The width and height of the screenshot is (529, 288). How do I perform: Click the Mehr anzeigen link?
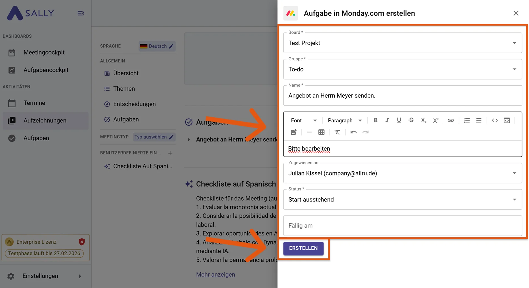pyautogui.click(x=215, y=275)
